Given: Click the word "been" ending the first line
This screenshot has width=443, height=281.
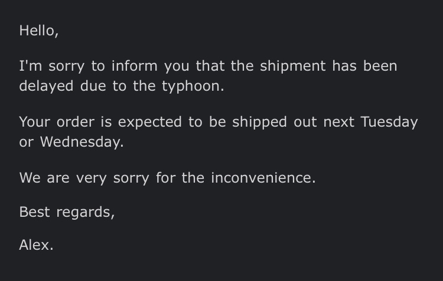Looking at the screenshot, I should pos(380,66).
